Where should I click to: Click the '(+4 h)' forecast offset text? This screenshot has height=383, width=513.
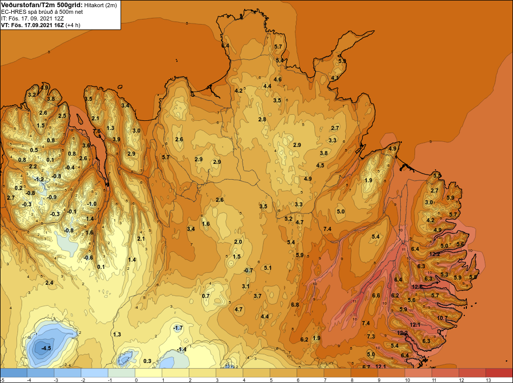pyautogui.click(x=73, y=25)
